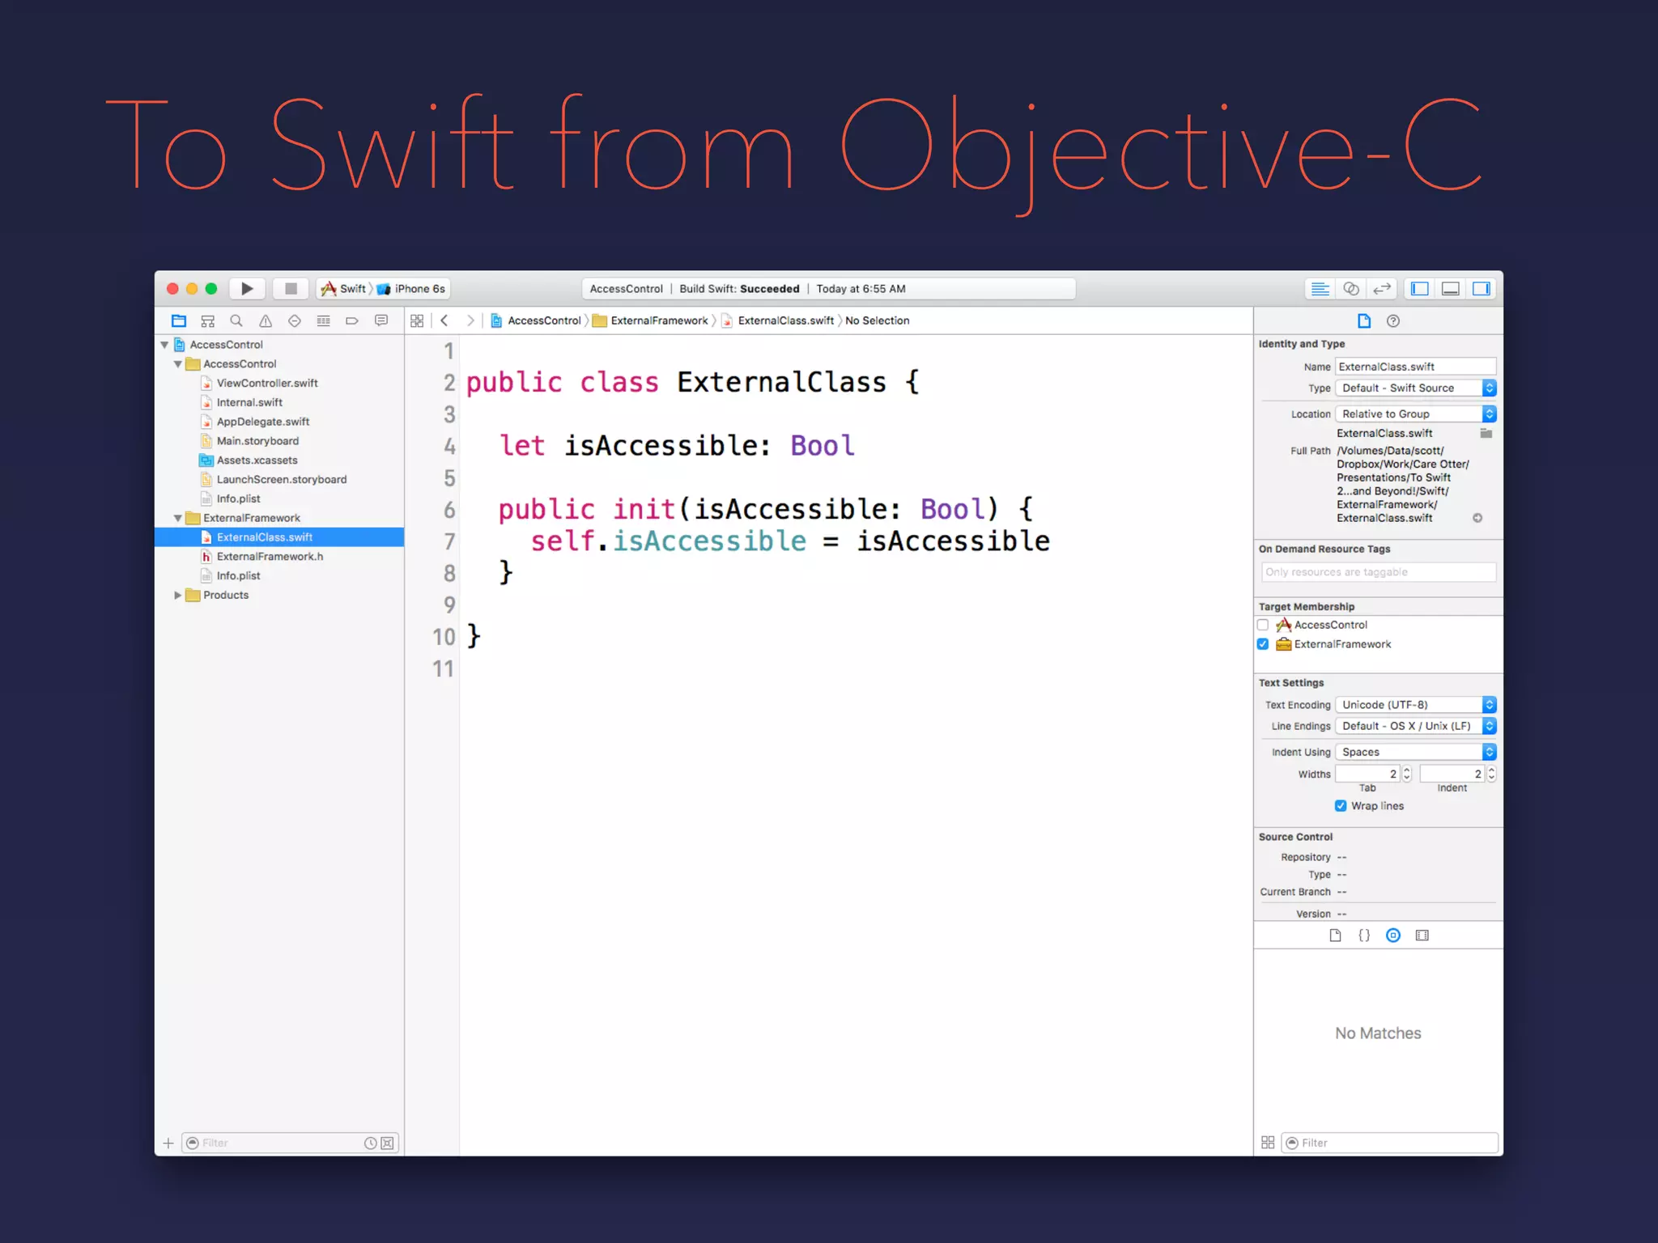Open the Text Encoding dropdown
The image size is (1658, 1243).
[1414, 705]
